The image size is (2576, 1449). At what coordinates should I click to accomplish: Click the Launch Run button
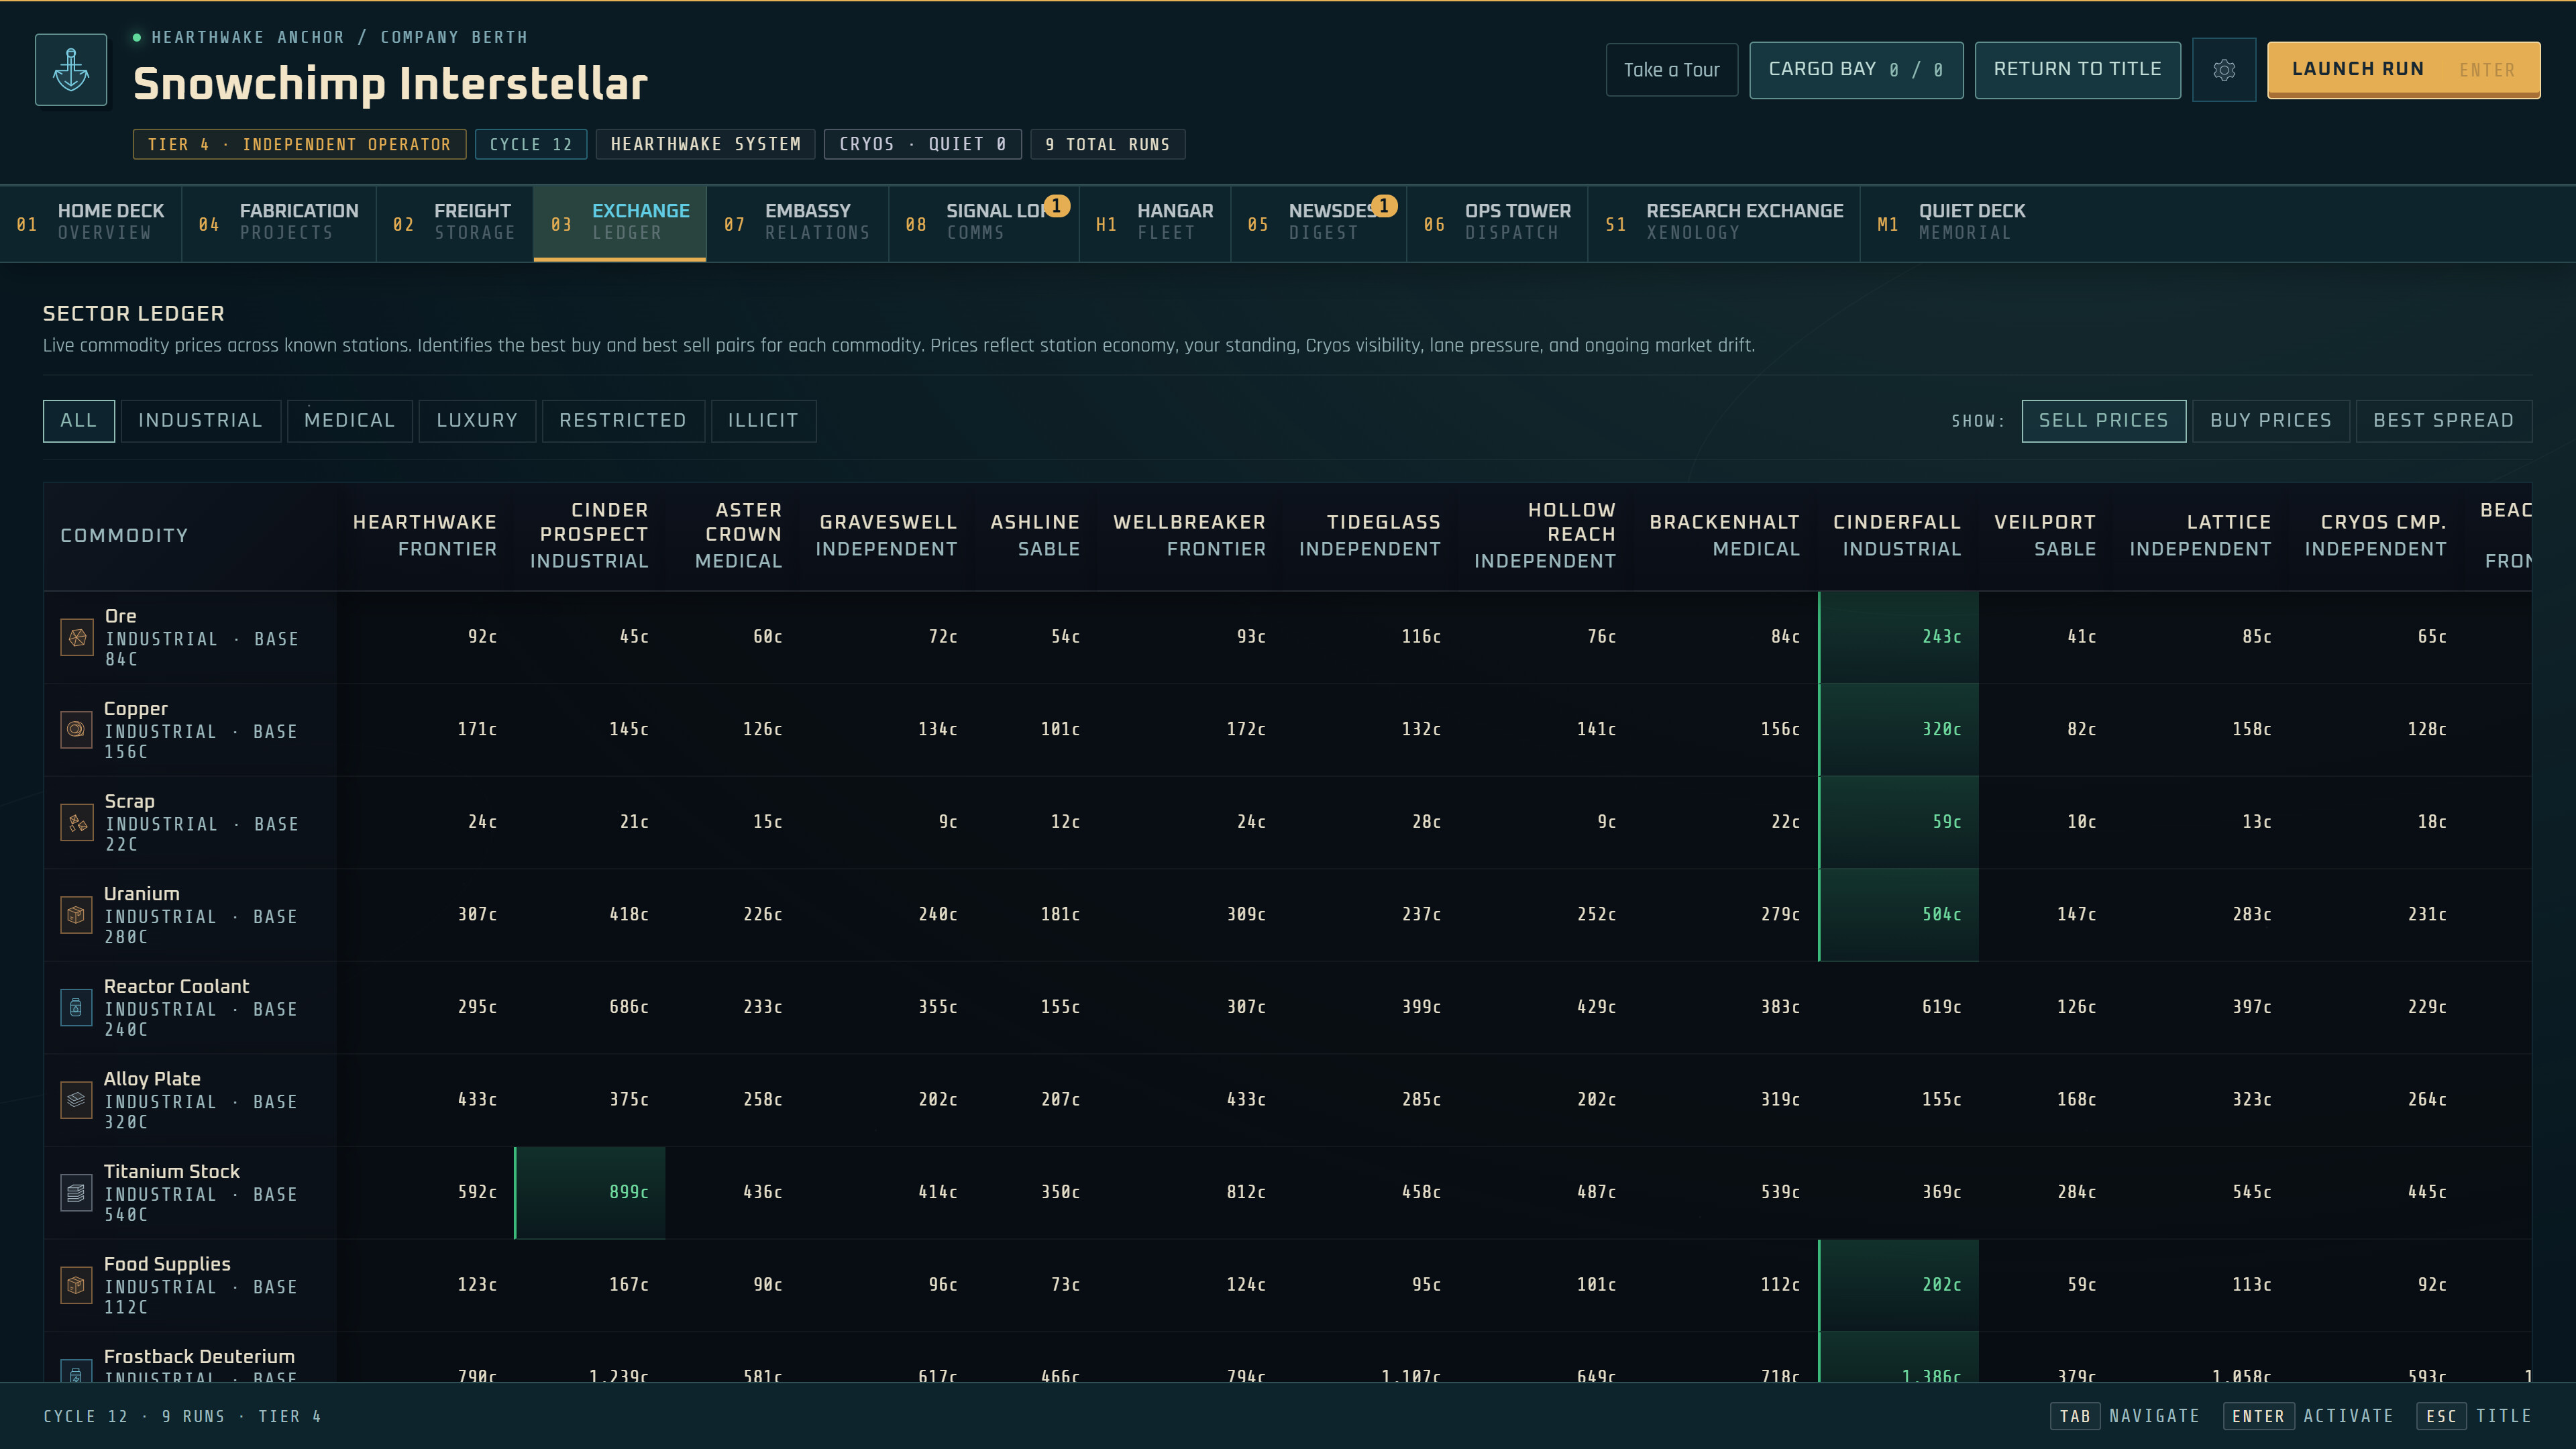pos(2404,70)
